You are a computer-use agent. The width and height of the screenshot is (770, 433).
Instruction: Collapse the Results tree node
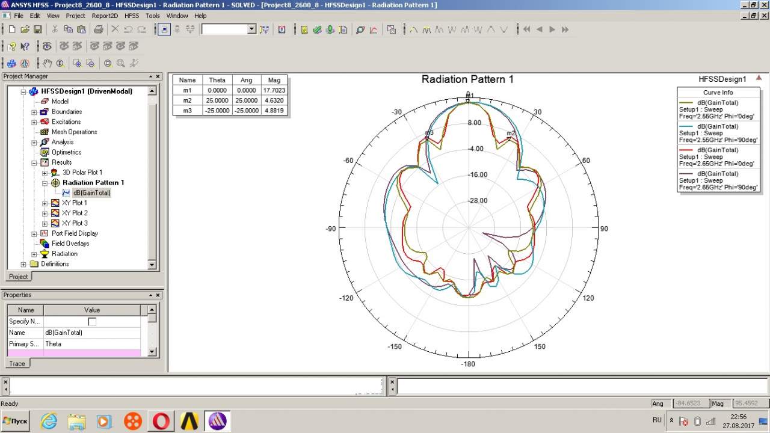[34, 162]
